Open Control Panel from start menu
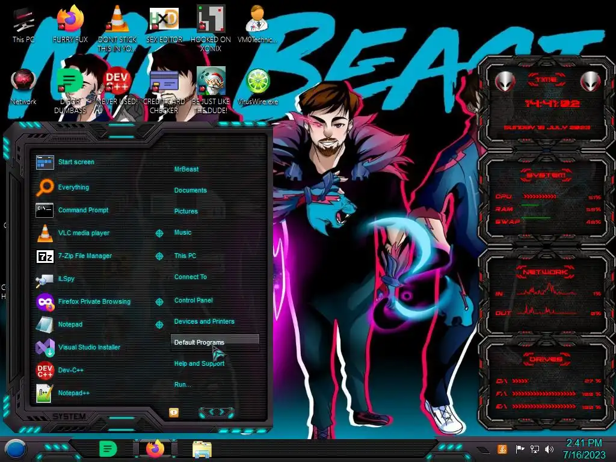616x462 pixels. pyautogui.click(x=193, y=300)
